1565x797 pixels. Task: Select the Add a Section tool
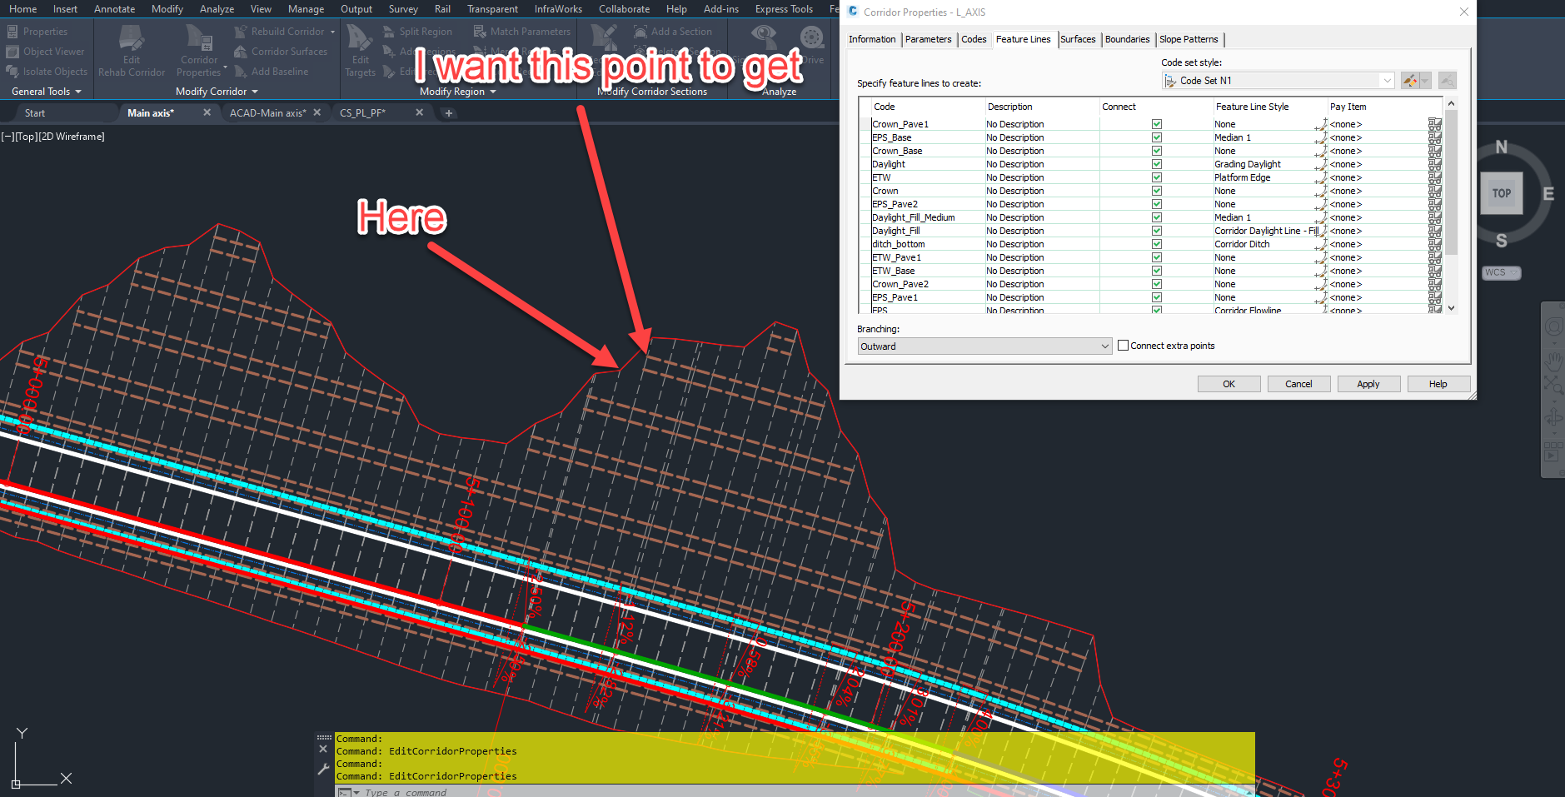tap(674, 31)
